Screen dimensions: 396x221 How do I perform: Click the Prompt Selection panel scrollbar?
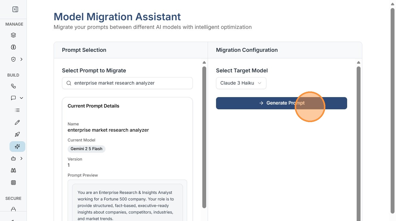click(204, 137)
